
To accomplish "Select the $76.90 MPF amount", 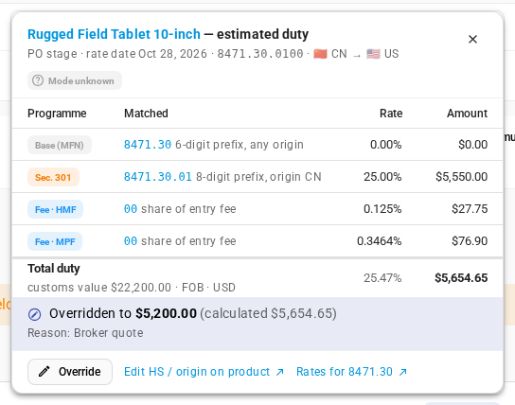I will [x=470, y=241].
